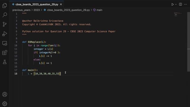The image size is (190, 107).
Task: Click the 'for i in range(len(L)):' line
Action: click(44, 45)
